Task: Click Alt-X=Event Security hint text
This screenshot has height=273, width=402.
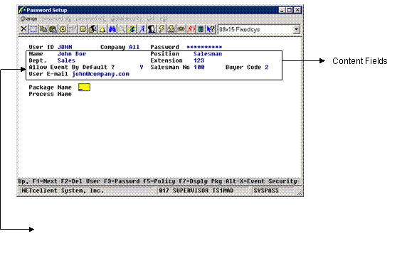Action: point(261,181)
